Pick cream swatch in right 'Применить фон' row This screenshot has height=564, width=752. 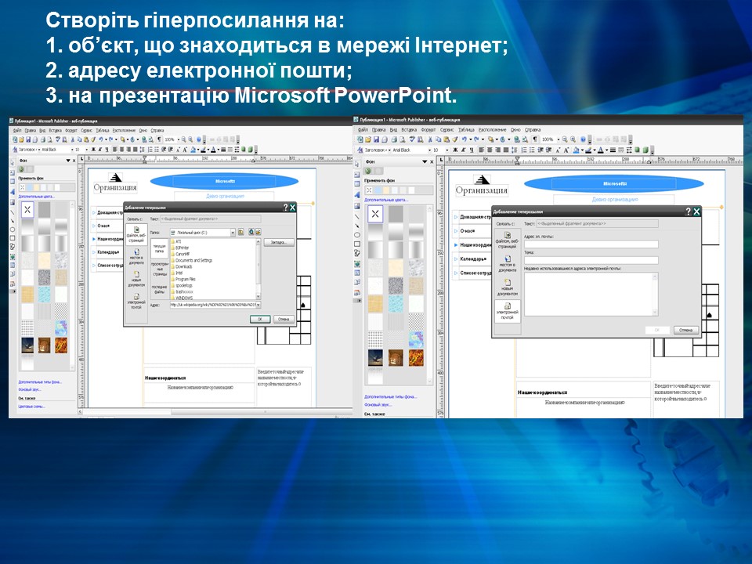pos(386,190)
